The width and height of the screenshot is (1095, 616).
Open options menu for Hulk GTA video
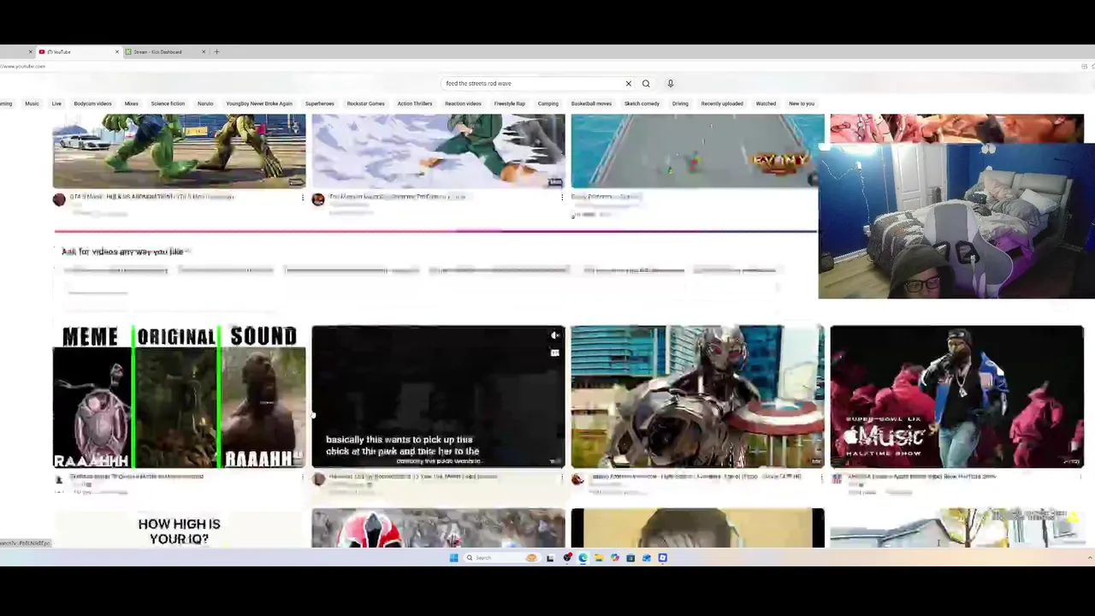pyautogui.click(x=302, y=198)
